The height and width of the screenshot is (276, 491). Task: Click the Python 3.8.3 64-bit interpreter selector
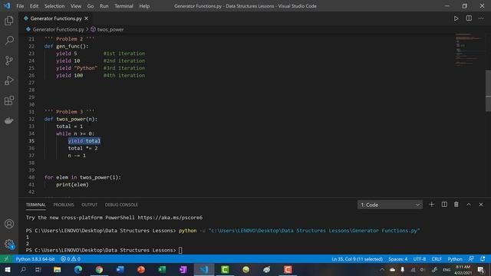pyautogui.click(x=35, y=259)
